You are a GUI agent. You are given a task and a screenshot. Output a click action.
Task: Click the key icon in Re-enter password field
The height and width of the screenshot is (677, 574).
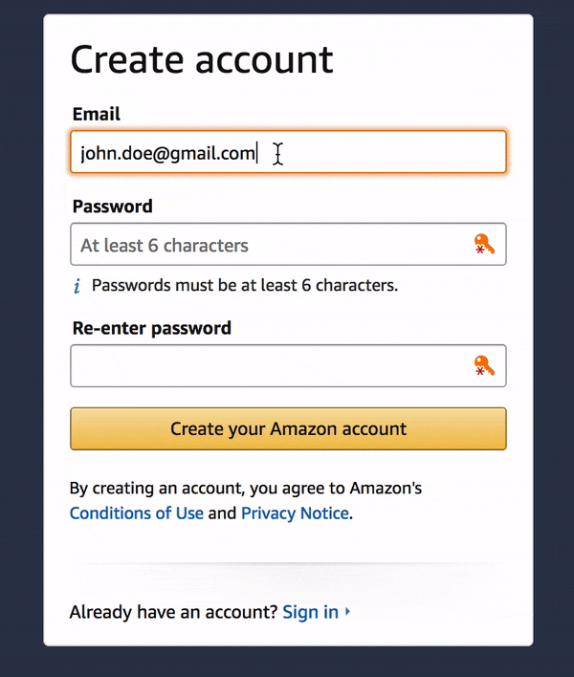(484, 366)
